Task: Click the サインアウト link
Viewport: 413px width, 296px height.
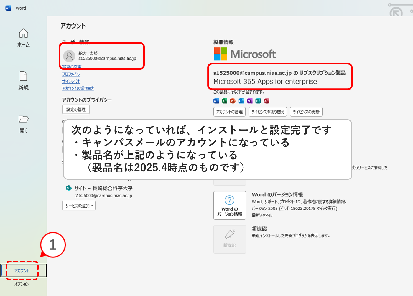Action: point(71,81)
